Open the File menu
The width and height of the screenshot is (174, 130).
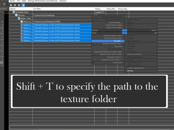pos(18,1)
